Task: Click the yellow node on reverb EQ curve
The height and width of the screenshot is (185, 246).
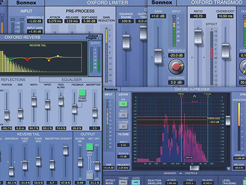Action: point(58,56)
